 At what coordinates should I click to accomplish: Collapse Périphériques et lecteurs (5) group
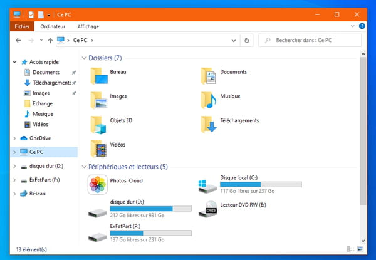[84, 167]
